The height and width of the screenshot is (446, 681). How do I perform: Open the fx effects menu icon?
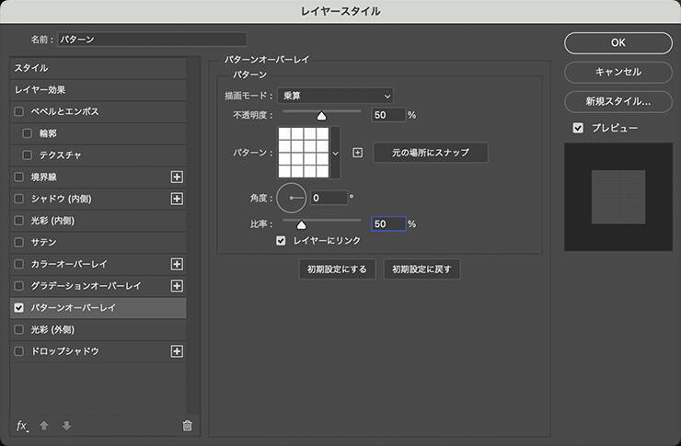pyautogui.click(x=22, y=425)
